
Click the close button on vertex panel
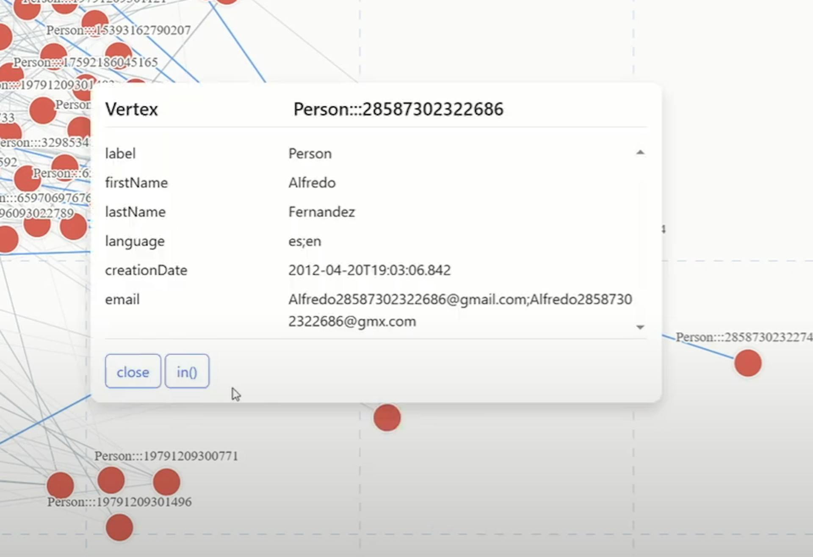click(x=133, y=372)
